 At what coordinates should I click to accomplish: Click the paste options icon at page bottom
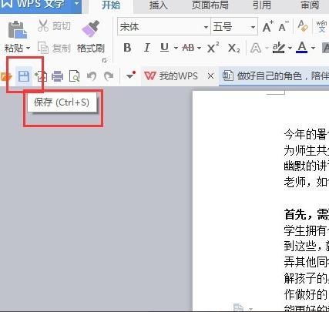tap(238, 307)
